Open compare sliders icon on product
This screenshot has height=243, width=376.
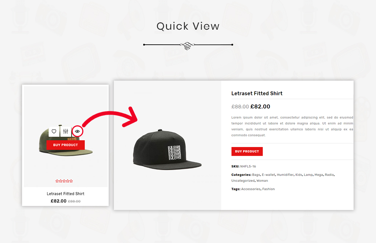tap(65, 131)
